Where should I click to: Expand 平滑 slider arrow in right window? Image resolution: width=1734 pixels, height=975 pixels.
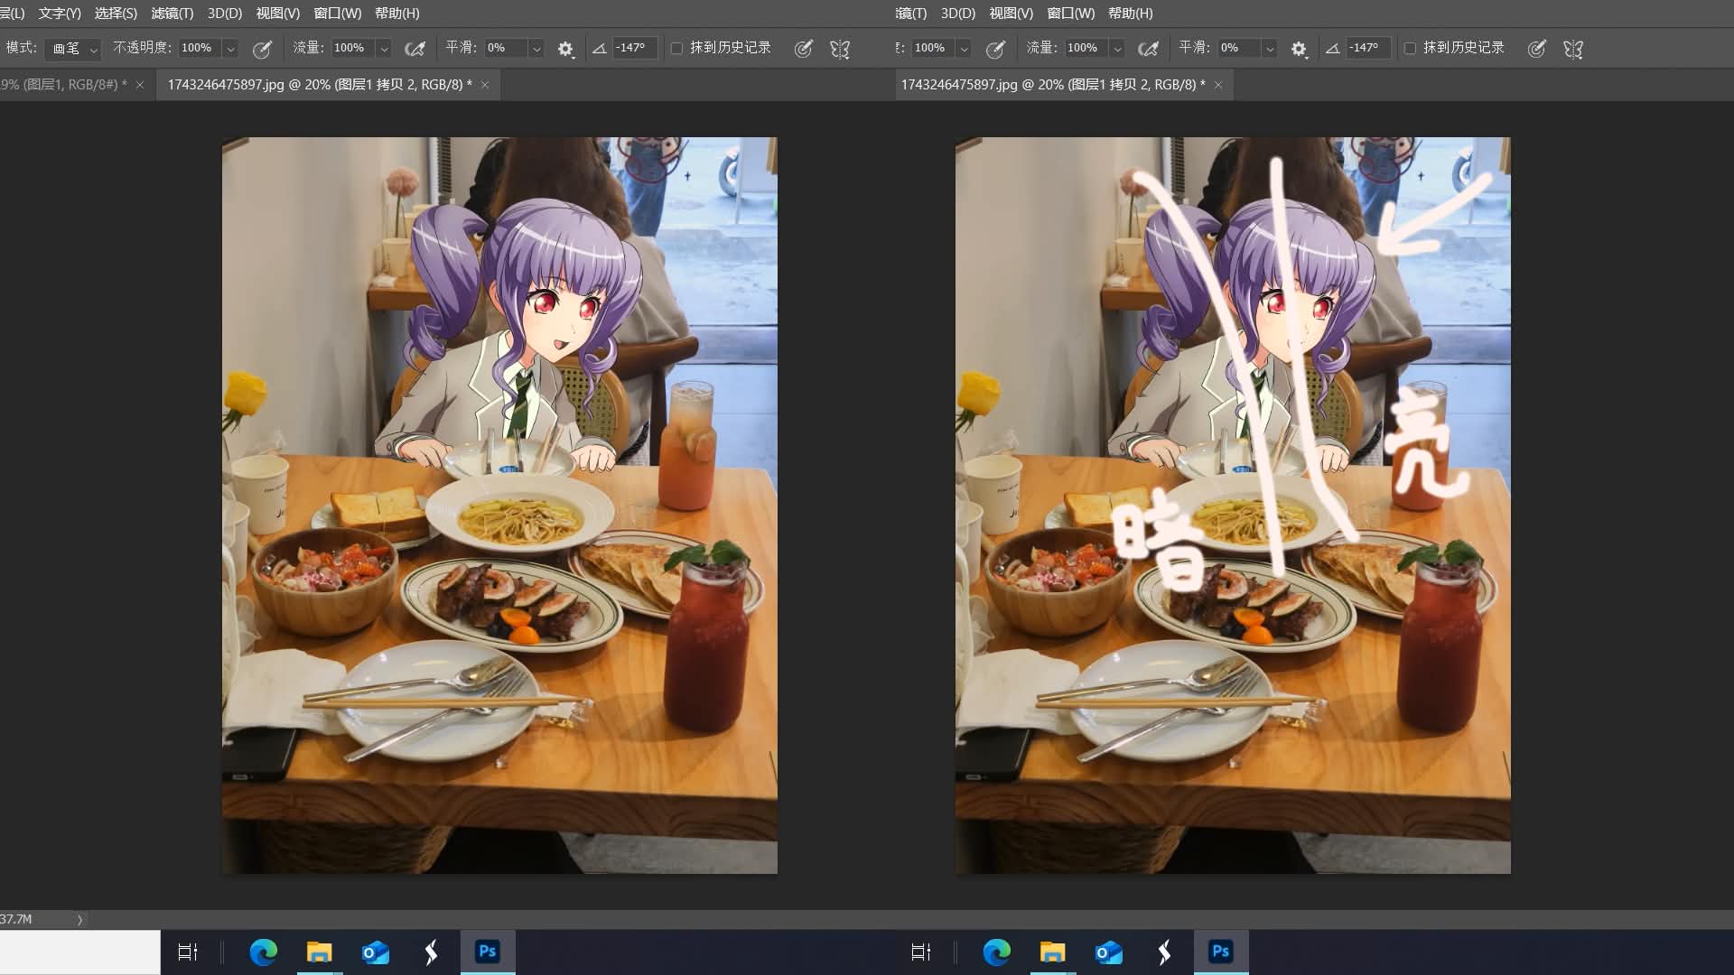pos(1270,49)
